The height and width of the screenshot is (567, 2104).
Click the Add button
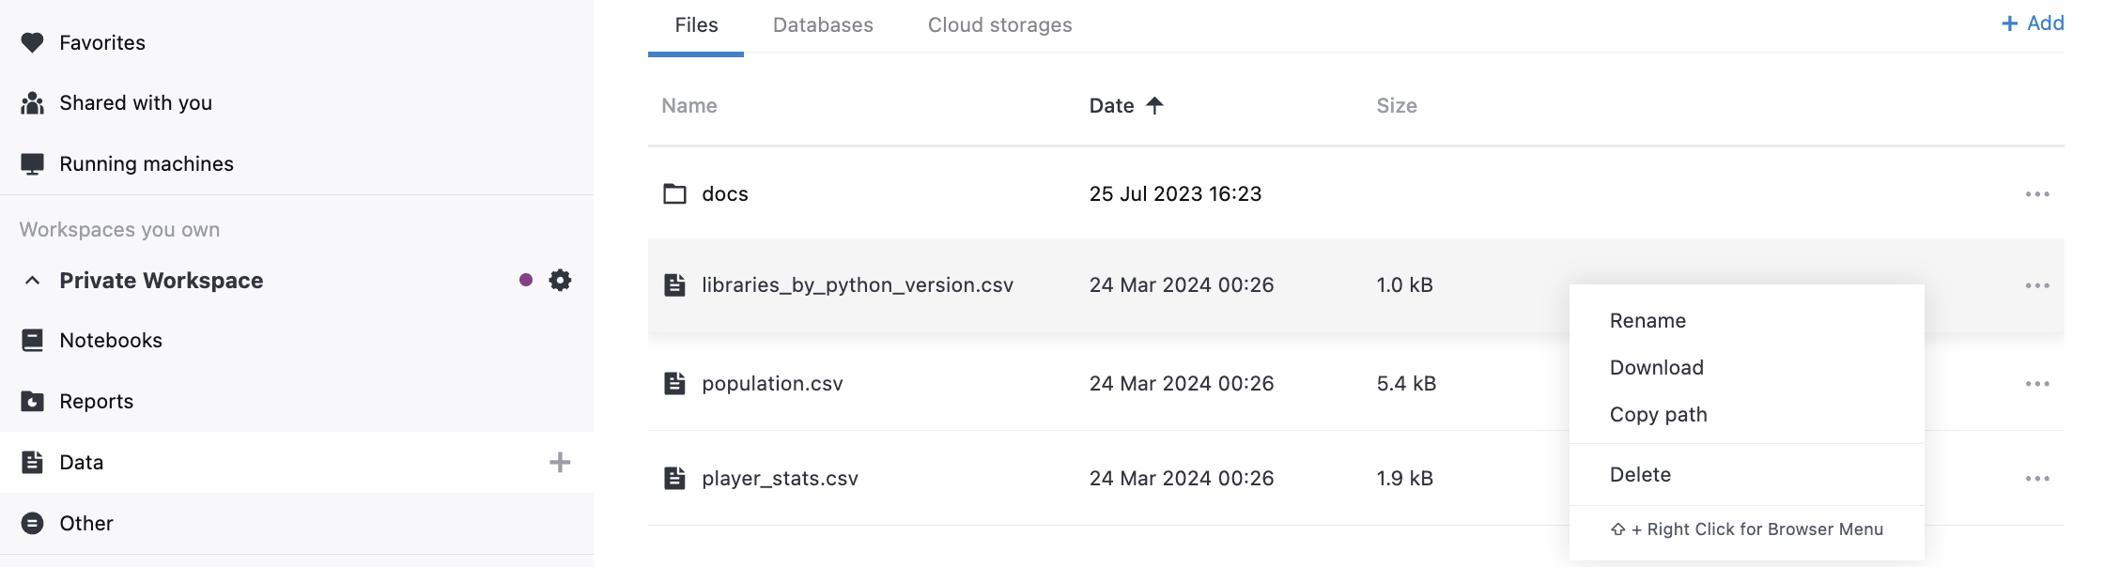[x=2033, y=23]
